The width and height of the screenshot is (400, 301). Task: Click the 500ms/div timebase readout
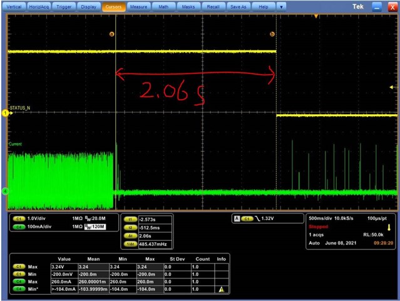click(x=320, y=218)
